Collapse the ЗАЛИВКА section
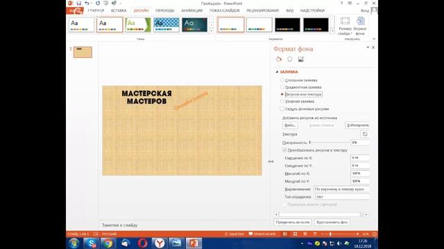 [277, 72]
